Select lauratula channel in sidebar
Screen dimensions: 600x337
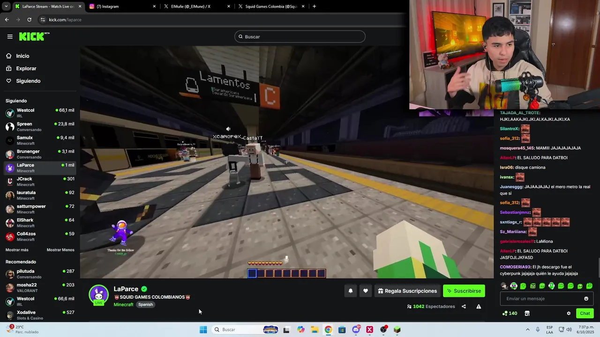[40, 195]
